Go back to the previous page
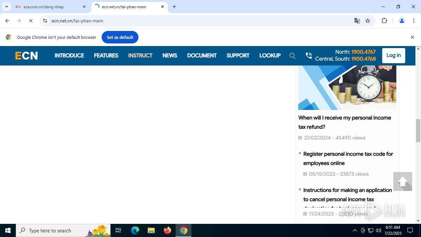This screenshot has height=237, width=421. 7,21
